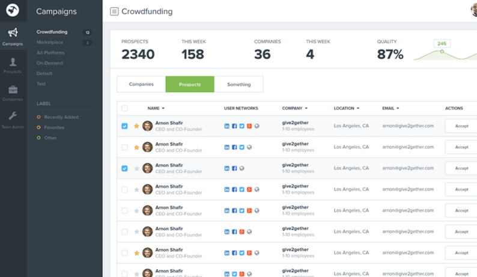The image size is (477, 277).
Task: Open Prospects person icon in sidebar
Action: tap(13, 62)
